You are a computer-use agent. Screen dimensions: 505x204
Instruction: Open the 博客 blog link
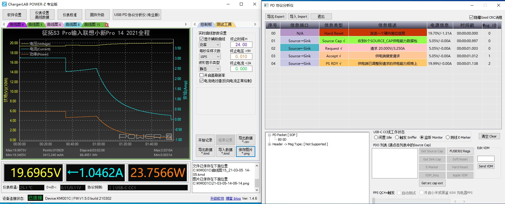233,198
